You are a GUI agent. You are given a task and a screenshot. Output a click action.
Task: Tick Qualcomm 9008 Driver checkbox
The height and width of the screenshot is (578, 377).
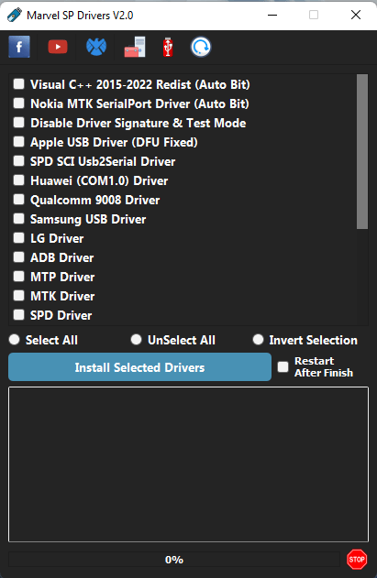pyautogui.click(x=19, y=200)
